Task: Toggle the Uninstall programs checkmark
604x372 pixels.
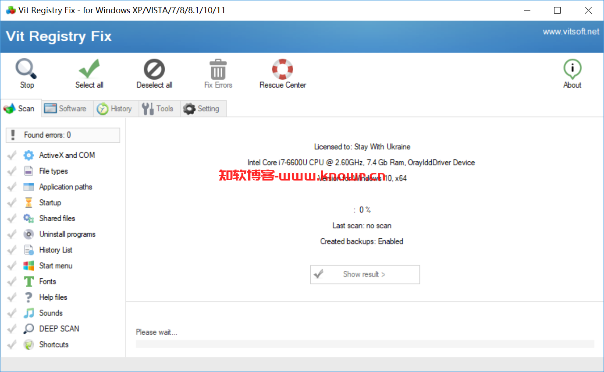Action: [12, 234]
